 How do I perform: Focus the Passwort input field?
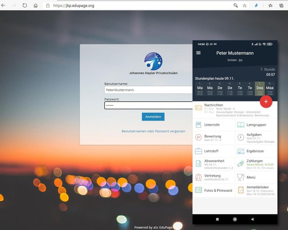click(x=148, y=105)
